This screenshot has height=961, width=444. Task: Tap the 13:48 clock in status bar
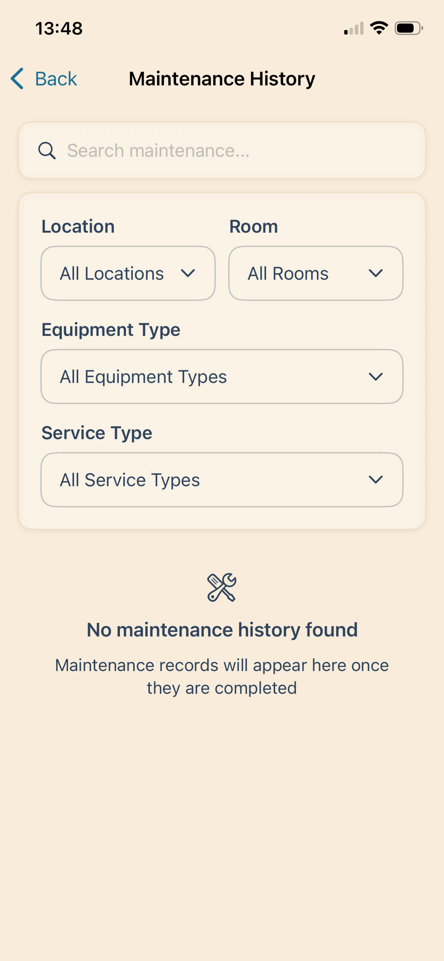[x=59, y=28]
